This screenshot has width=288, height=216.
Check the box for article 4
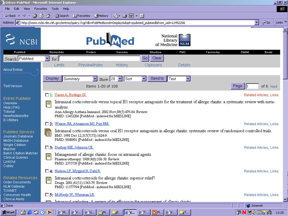(47, 171)
